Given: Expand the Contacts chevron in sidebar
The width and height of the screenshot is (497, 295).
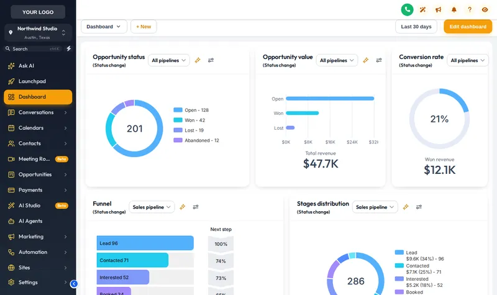Looking at the screenshot, I should coord(65,143).
